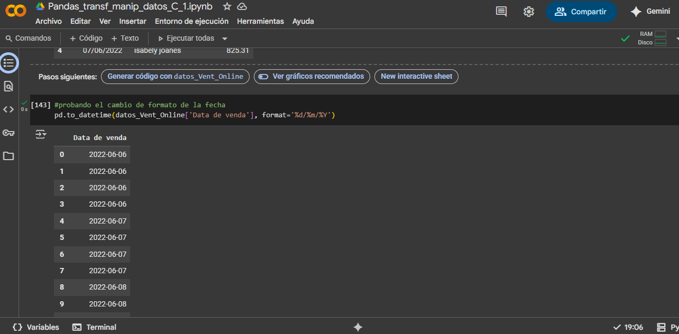Open the RAM and Disco resource indicator
Screen dimensions: 679x334
point(652,38)
